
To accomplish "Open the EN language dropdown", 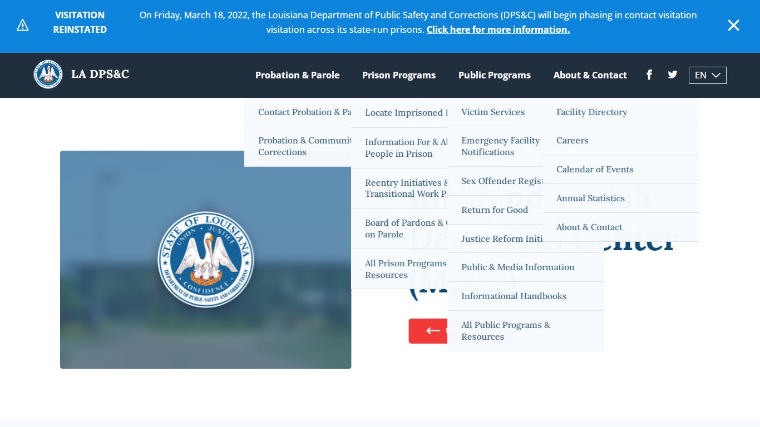I will point(707,75).
